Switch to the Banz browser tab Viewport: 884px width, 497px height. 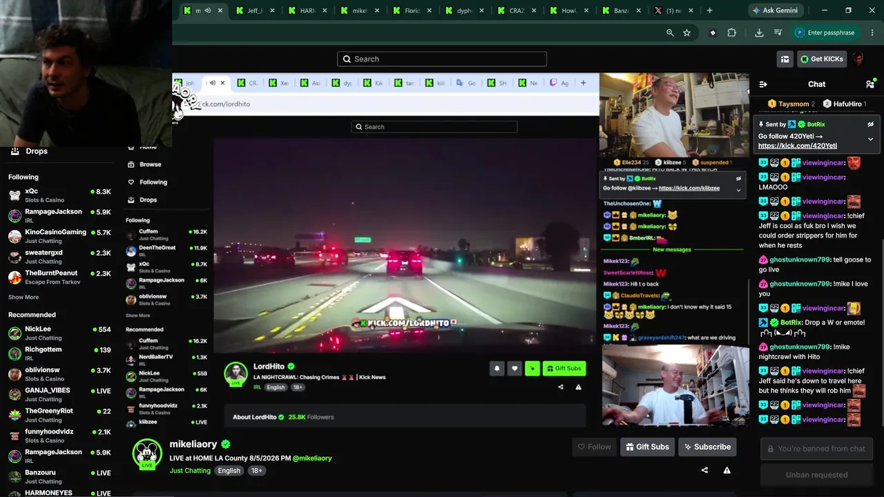click(622, 10)
